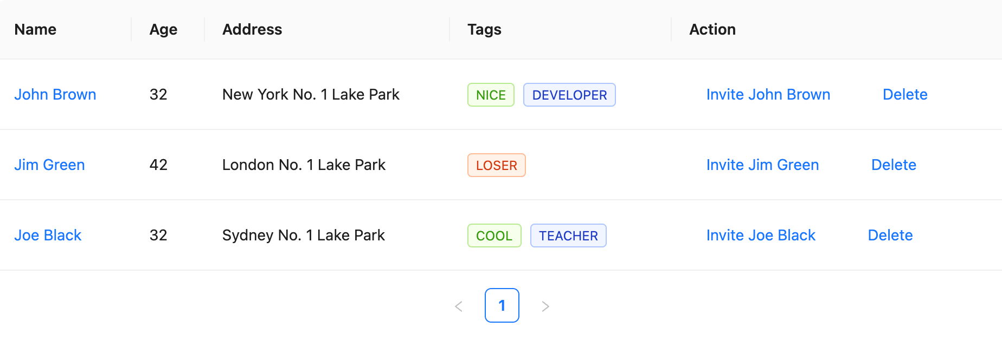Go to previous page arrow
The image size is (1002, 340).
(459, 306)
